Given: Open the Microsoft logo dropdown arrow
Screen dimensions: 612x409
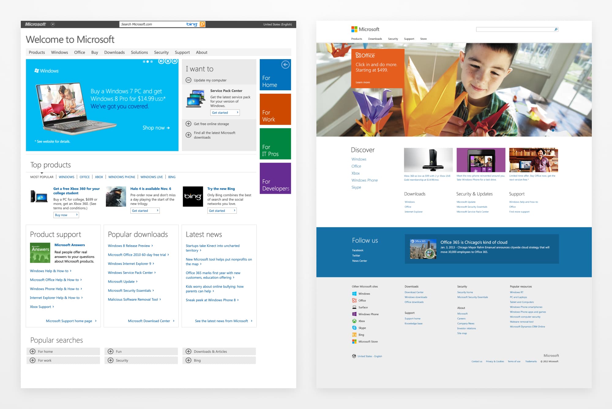Looking at the screenshot, I should pyautogui.click(x=53, y=24).
